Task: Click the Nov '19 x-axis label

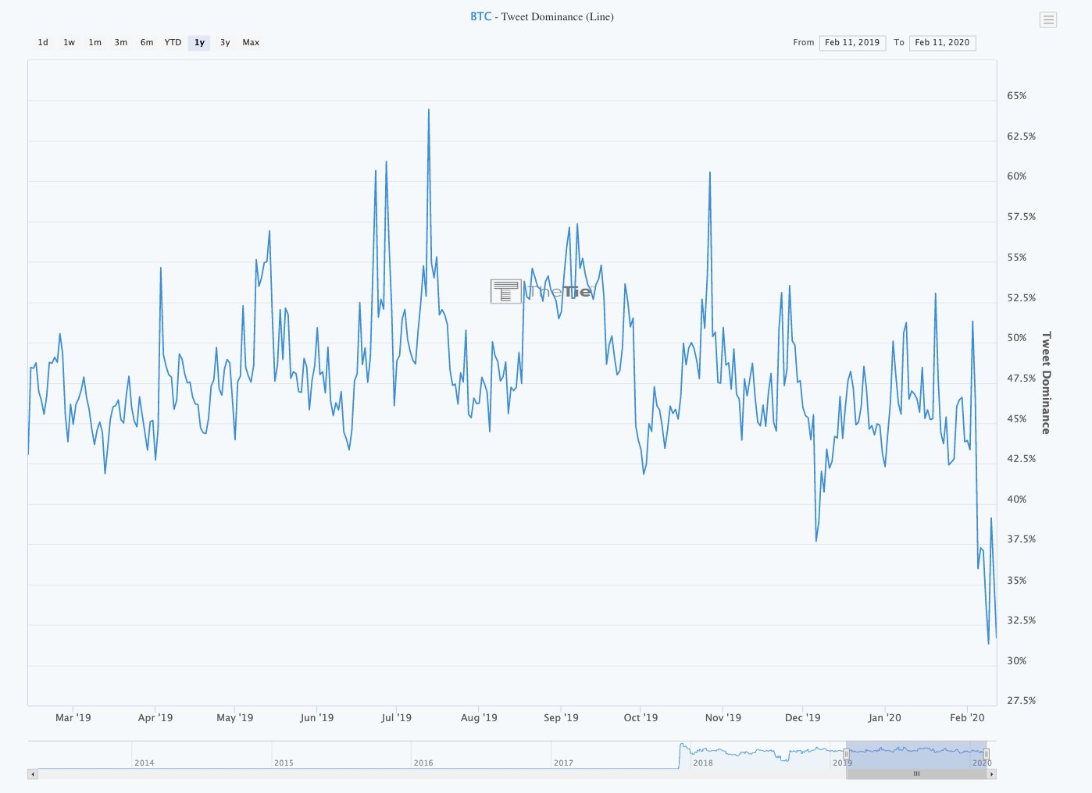Action: click(723, 718)
